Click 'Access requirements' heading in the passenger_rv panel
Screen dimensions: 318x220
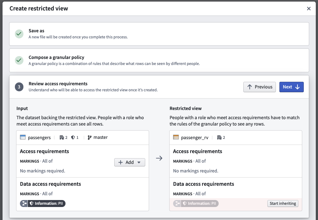pyautogui.click(x=197, y=151)
